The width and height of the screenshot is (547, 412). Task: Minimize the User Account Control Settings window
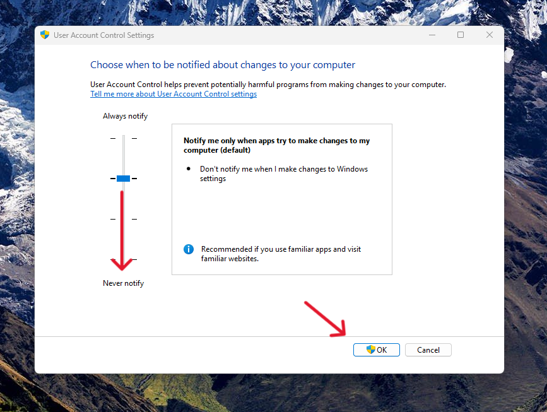coord(432,35)
